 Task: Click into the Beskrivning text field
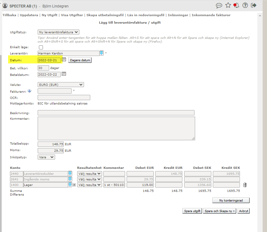coord(116,113)
